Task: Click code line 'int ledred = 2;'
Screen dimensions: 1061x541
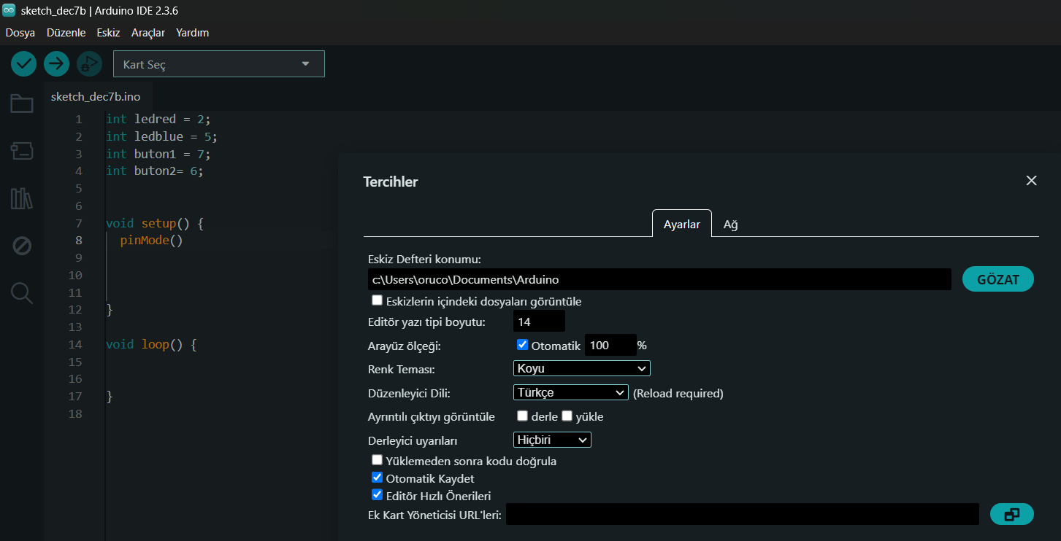Action: [158, 119]
